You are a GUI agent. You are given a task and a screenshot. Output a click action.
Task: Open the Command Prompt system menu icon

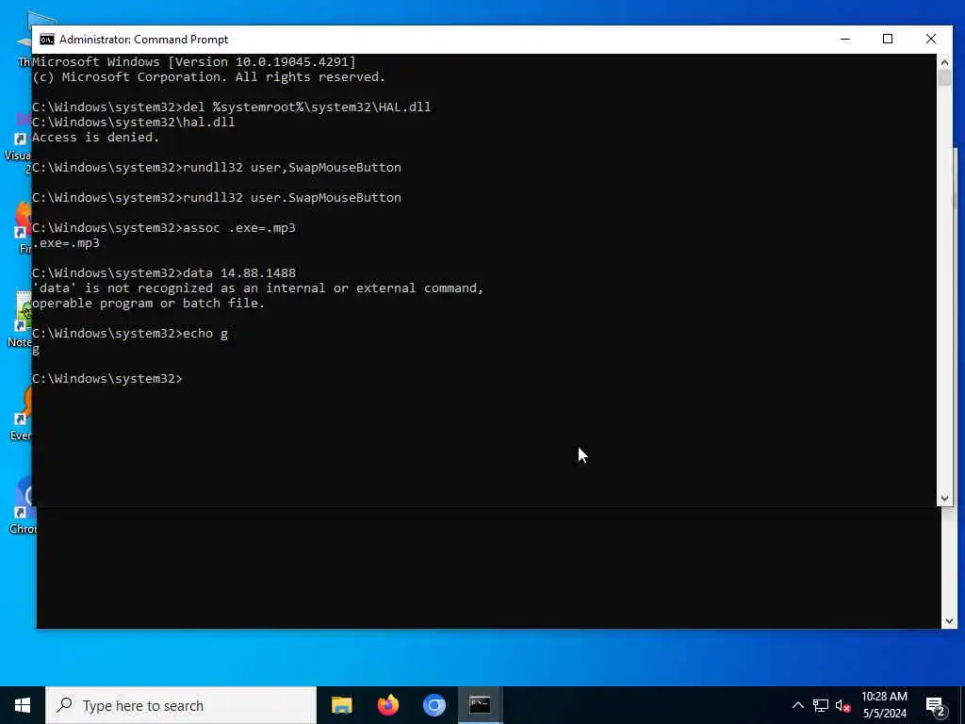47,40
